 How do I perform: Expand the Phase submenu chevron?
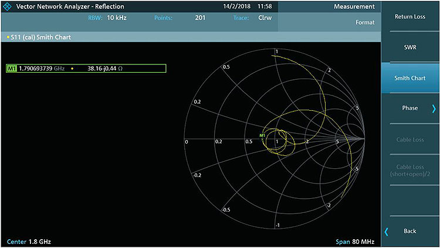(434, 108)
